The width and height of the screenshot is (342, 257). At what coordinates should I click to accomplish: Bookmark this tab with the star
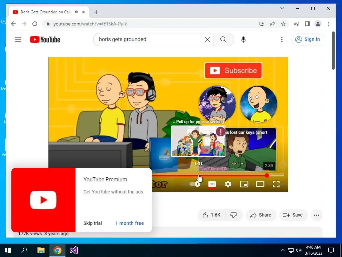(x=283, y=24)
